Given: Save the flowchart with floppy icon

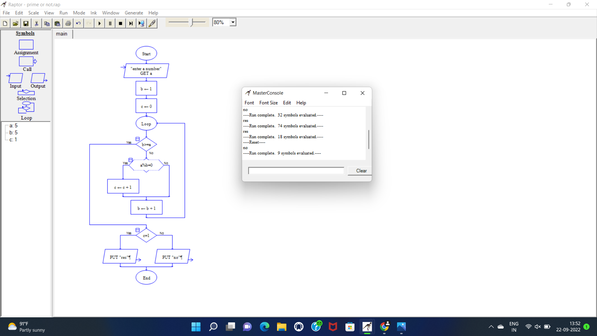Looking at the screenshot, I should (x=26, y=23).
